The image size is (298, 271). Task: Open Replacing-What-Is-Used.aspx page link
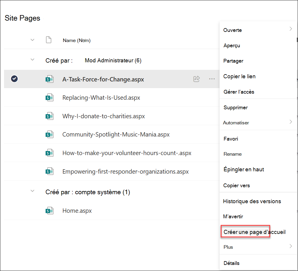(x=101, y=98)
